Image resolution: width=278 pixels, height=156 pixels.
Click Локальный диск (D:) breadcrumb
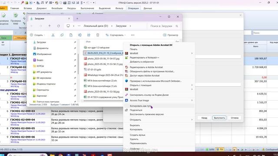(96, 26)
